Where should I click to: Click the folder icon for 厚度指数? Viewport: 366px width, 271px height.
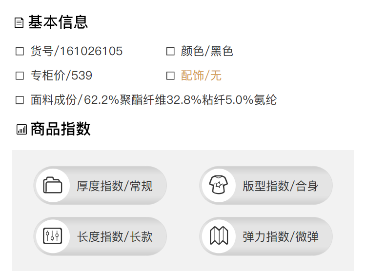tap(53, 186)
